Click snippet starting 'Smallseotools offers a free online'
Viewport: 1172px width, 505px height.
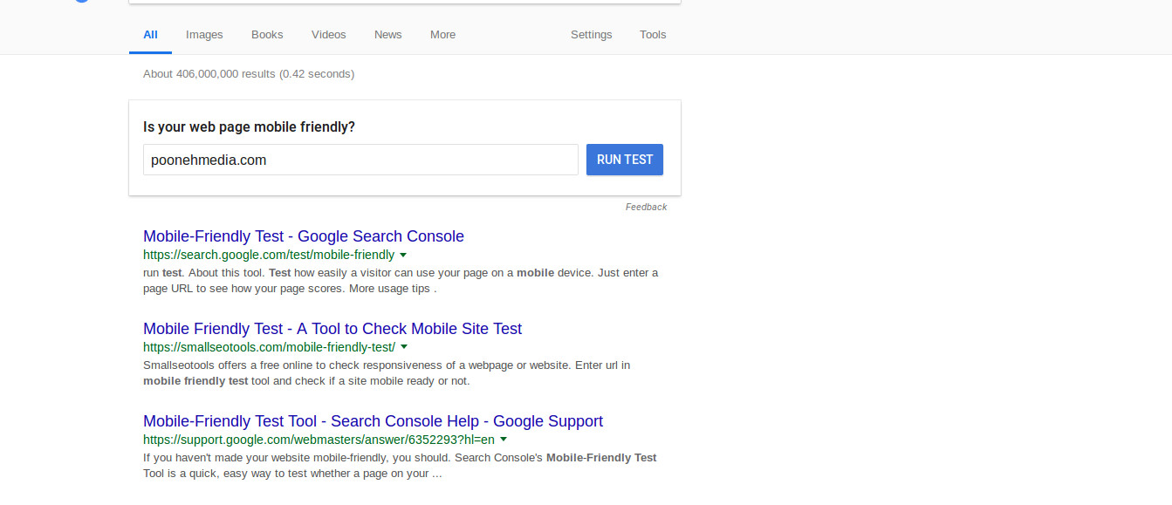pos(387,373)
